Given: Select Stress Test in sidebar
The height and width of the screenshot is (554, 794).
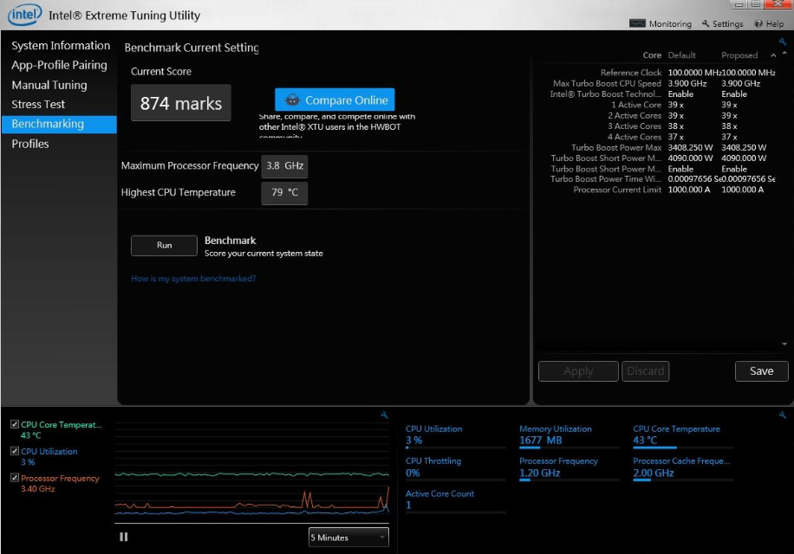Looking at the screenshot, I should point(38,105).
